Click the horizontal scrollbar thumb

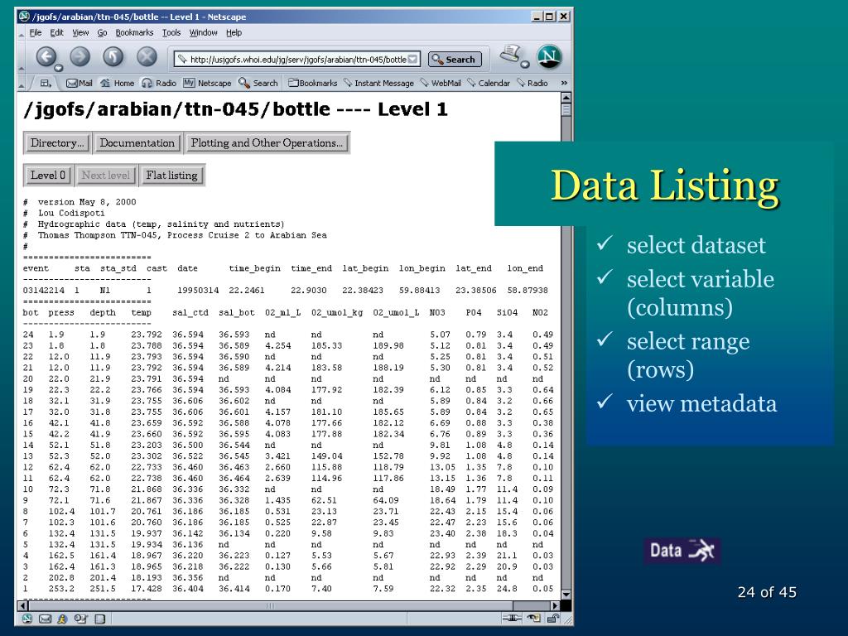pos(271,605)
